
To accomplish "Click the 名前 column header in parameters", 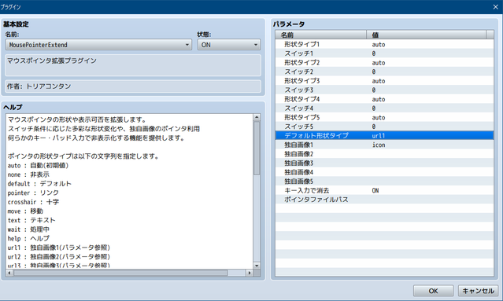I will pos(321,35).
